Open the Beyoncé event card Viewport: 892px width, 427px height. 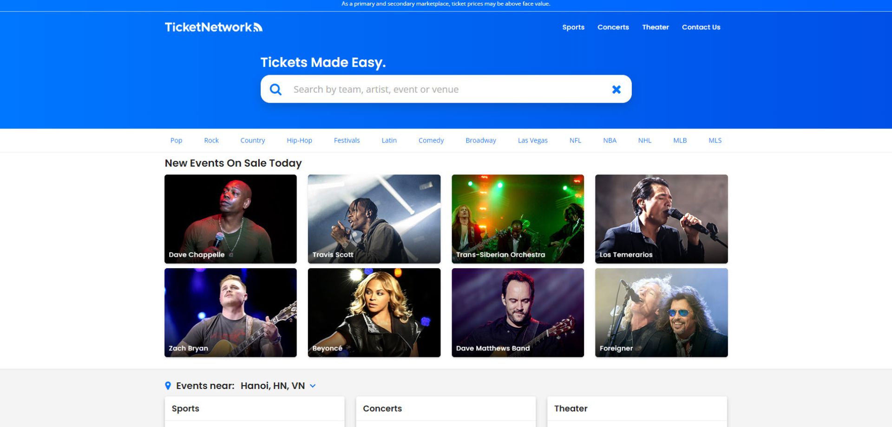[x=374, y=312]
